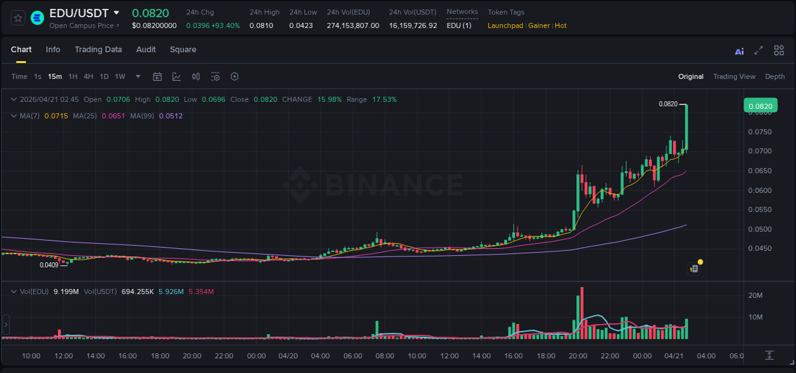Select the line chart style icon
This screenshot has width=796, height=373.
[x=176, y=76]
